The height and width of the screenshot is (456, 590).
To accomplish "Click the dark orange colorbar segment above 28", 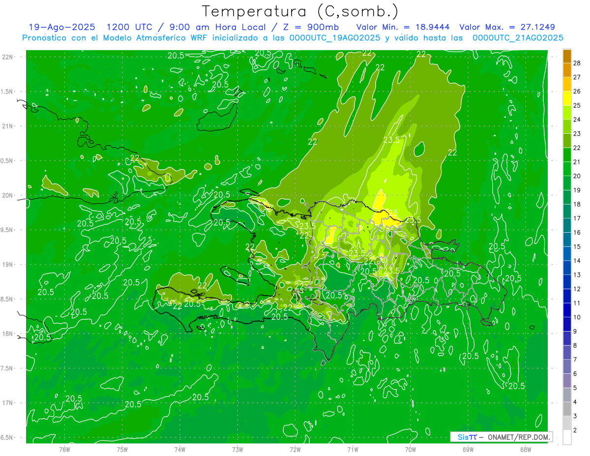I will [x=567, y=56].
